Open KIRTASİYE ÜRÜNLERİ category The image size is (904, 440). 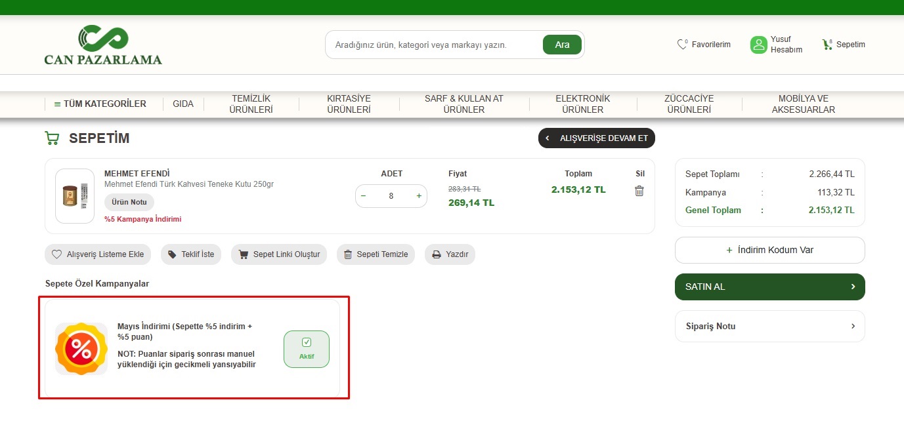pos(349,104)
